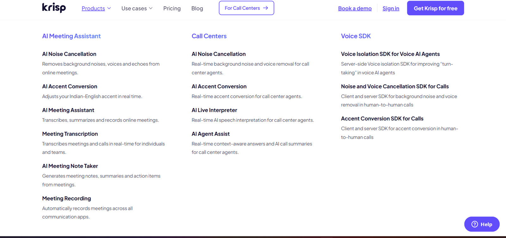Click Get Krisp for free button
506x238 pixels.
pyautogui.click(x=435, y=8)
